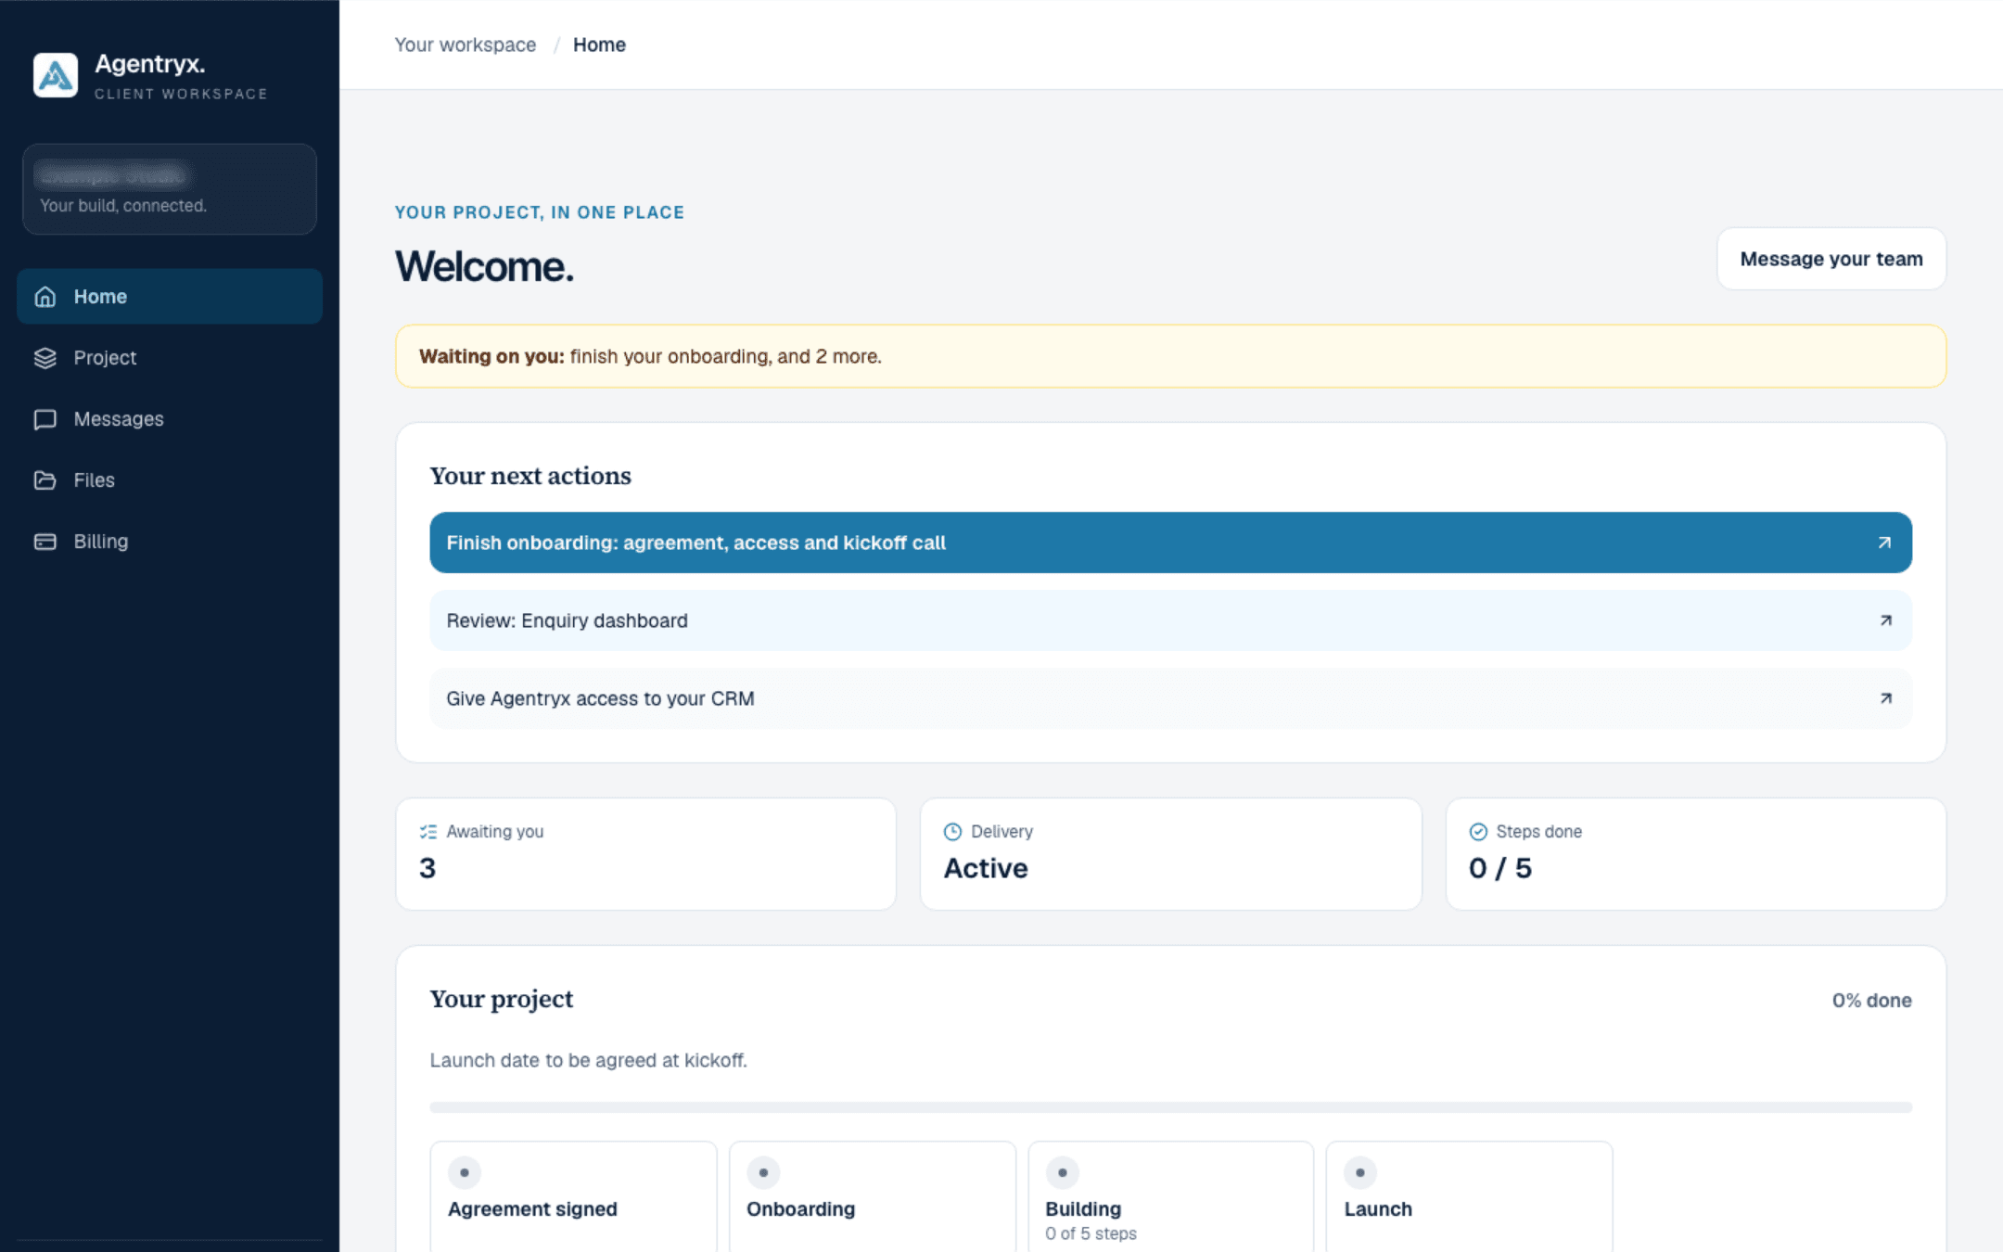Click the Message your team button
Image resolution: width=2003 pixels, height=1252 pixels.
tap(1831, 259)
